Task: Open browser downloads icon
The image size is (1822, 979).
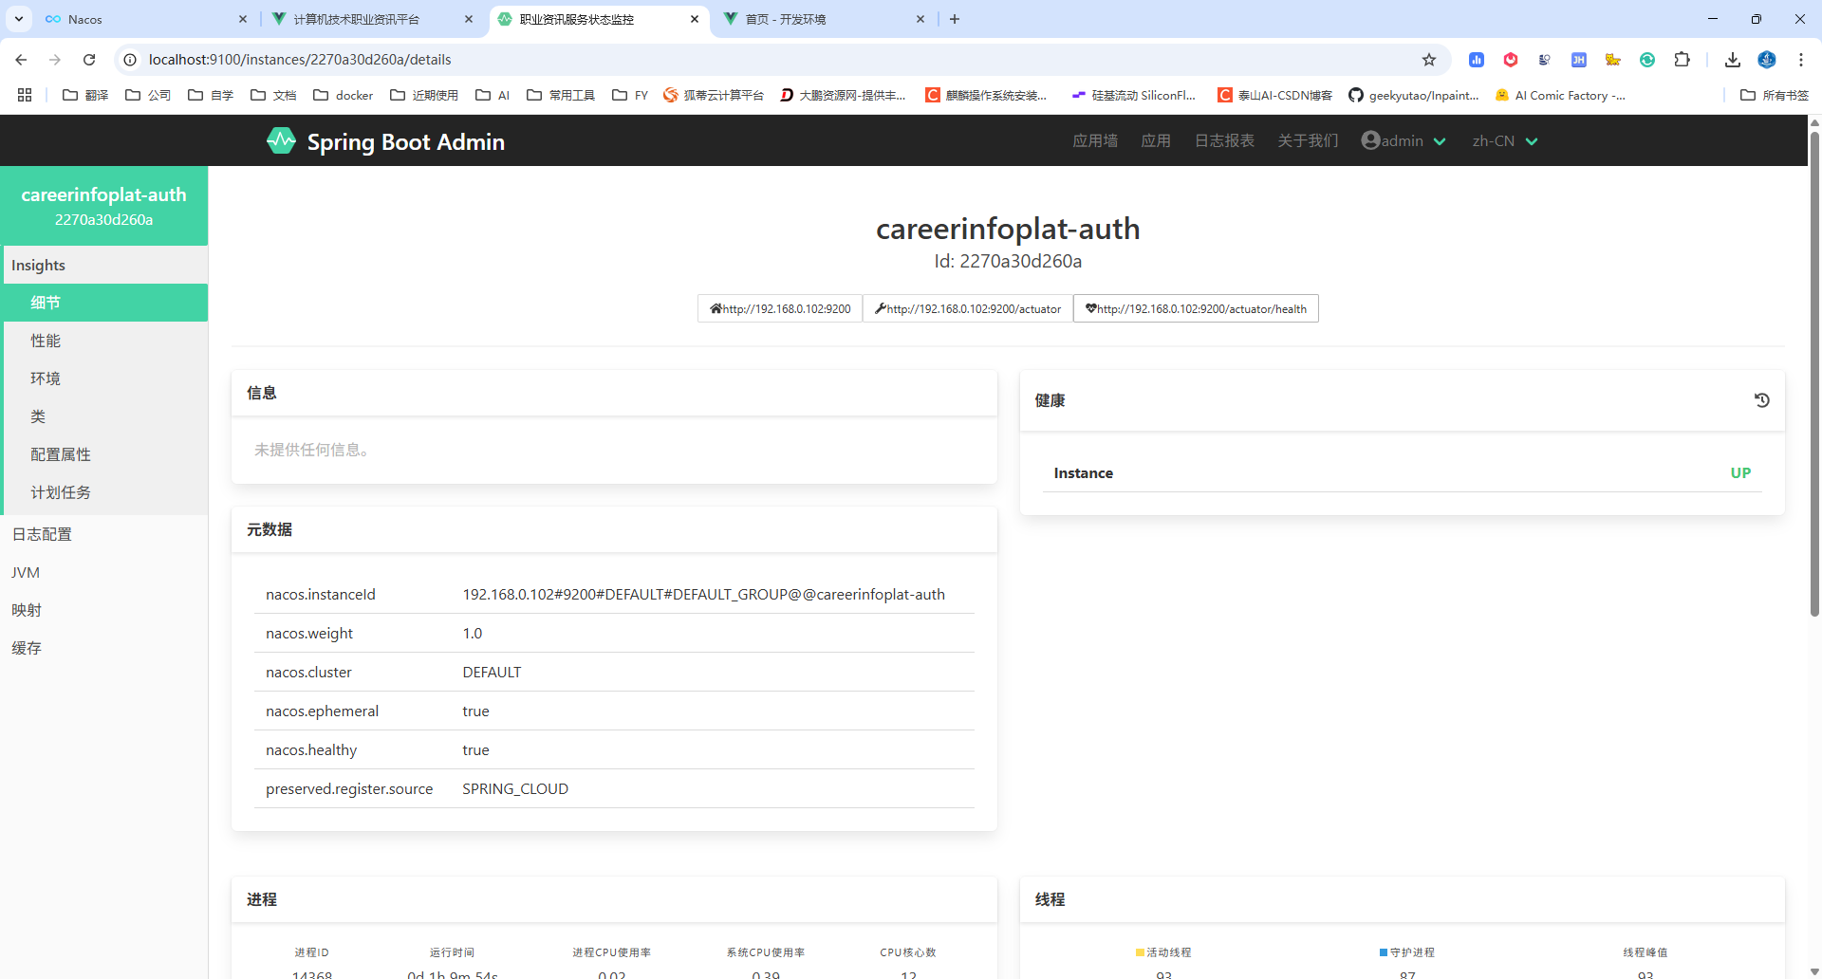Action: click(1733, 60)
